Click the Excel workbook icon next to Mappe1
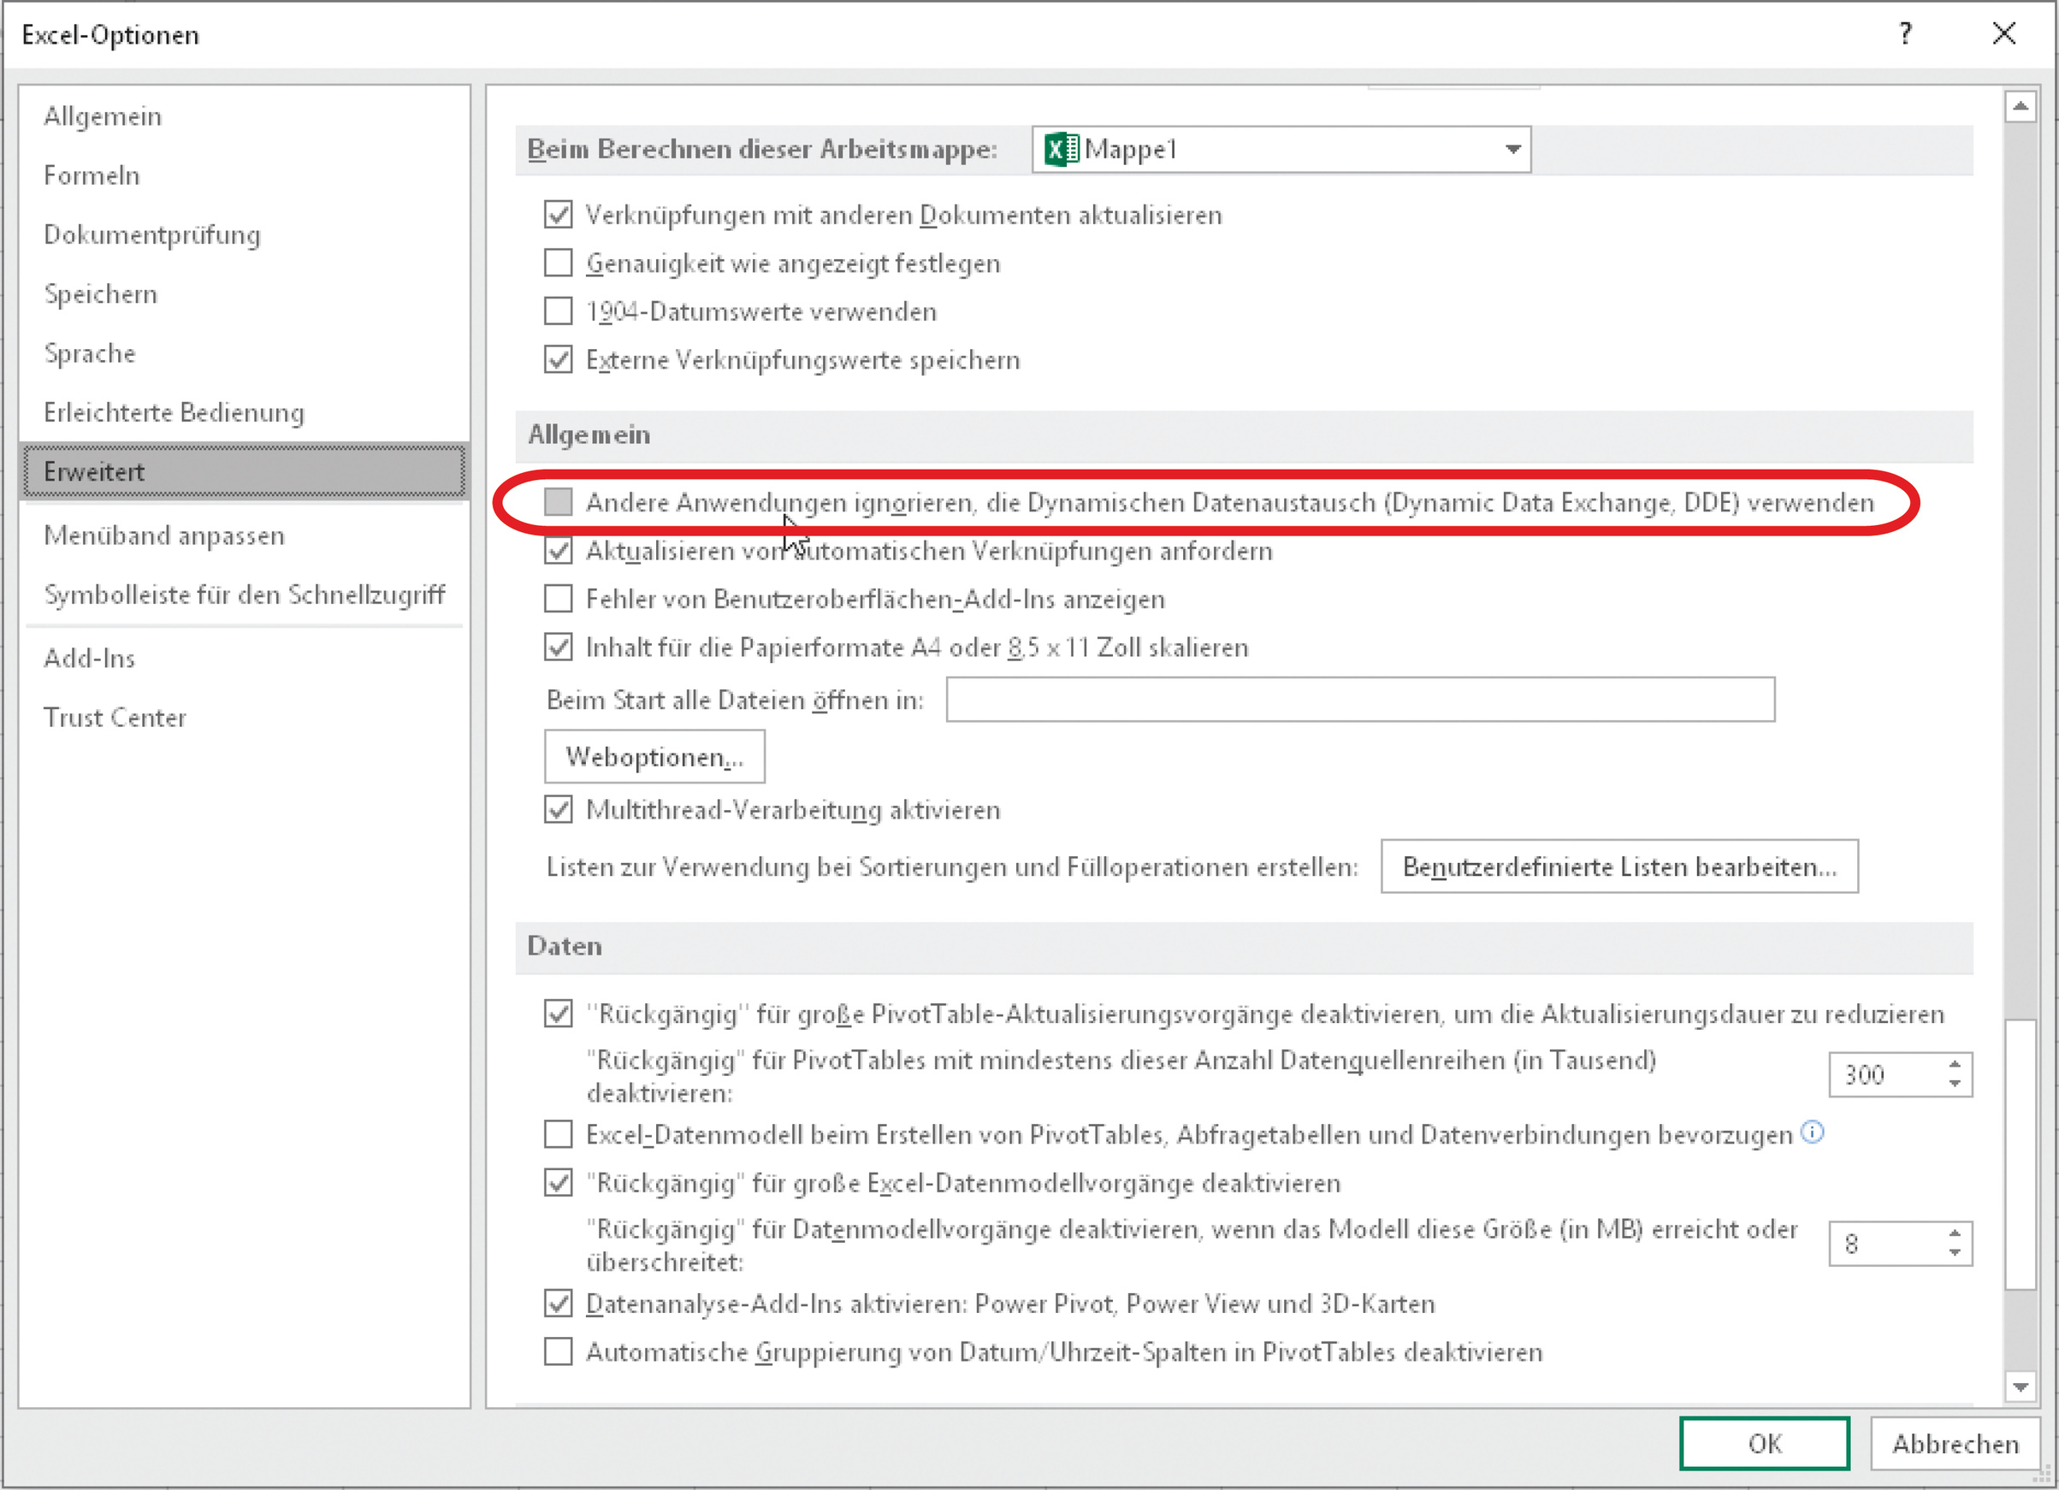2059x1490 pixels. pos(1062,149)
